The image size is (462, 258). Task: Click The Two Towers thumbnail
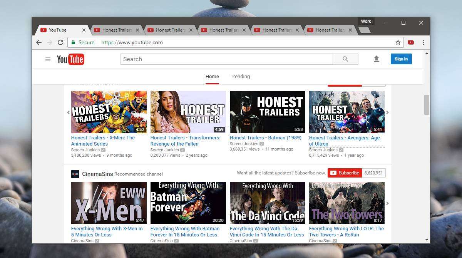347,203
